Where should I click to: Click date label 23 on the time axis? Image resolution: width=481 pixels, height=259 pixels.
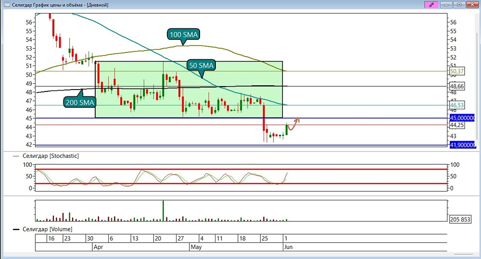tap(67, 238)
